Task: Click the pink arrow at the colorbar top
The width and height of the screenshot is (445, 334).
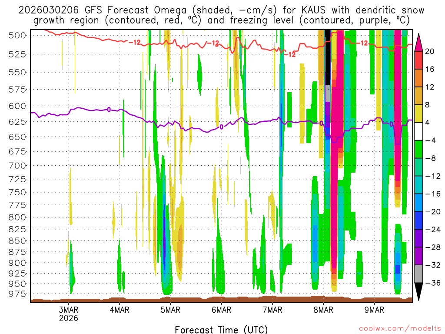Action: (x=418, y=42)
